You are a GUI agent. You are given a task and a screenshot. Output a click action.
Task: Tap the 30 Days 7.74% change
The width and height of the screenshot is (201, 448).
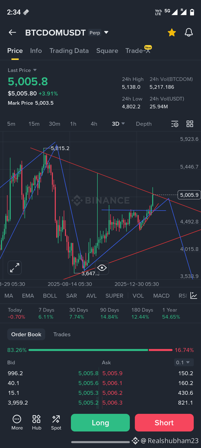click(x=78, y=313)
